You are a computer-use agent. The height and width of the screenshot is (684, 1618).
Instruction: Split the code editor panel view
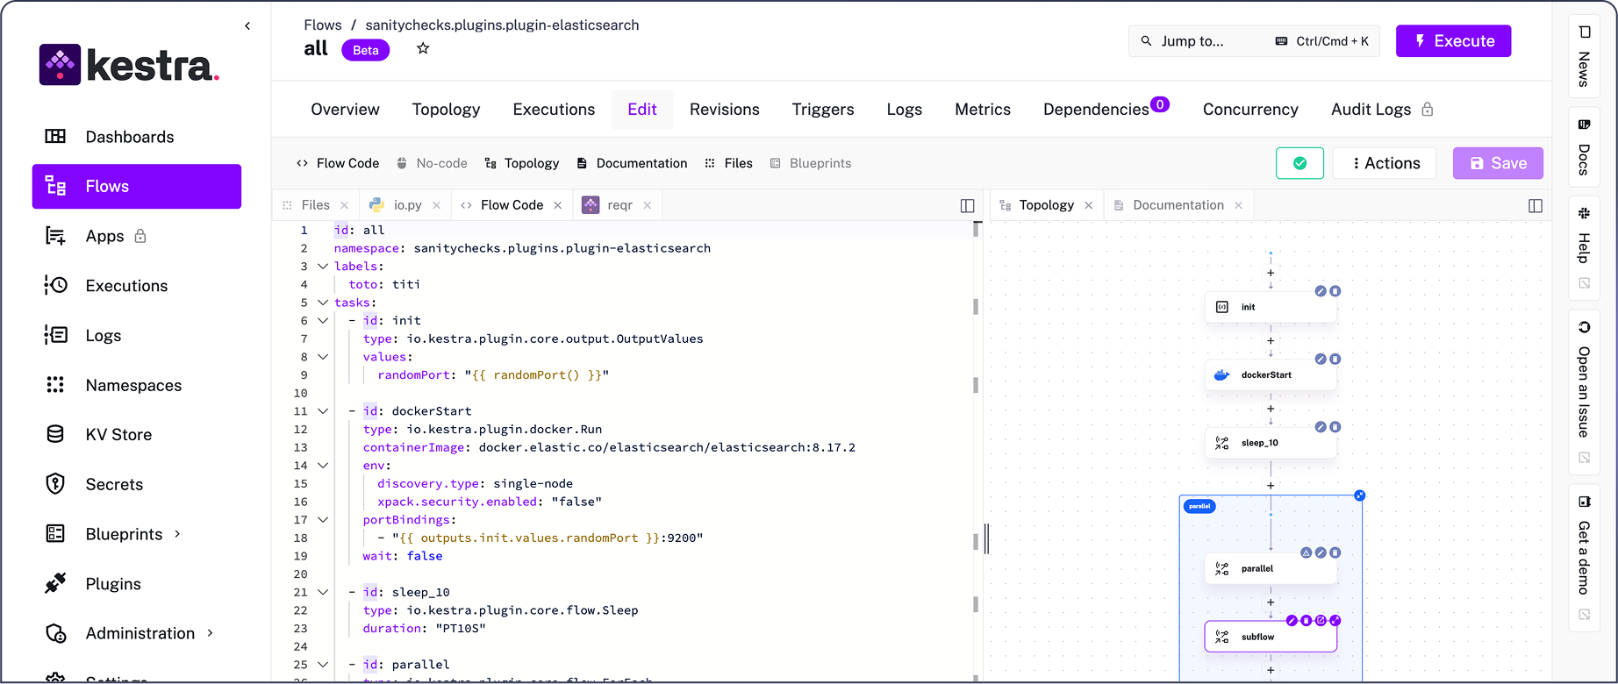point(967,205)
